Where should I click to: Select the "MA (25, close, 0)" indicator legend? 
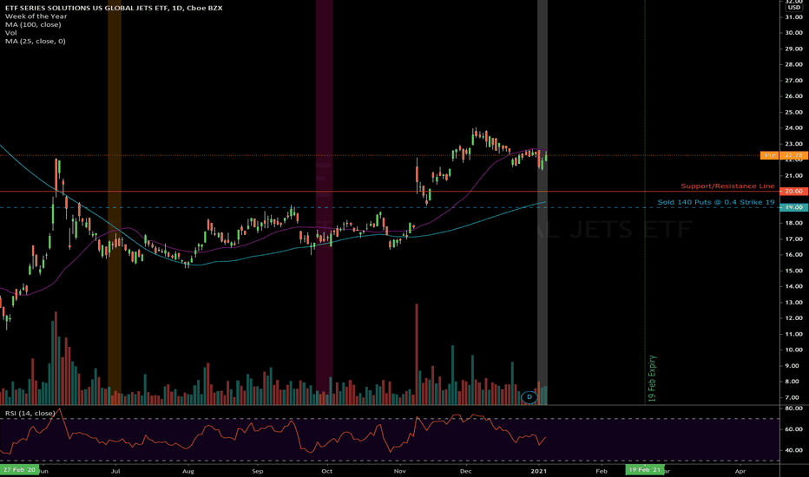(36, 41)
